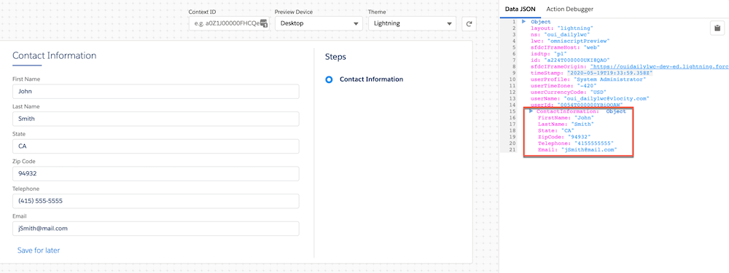Click the State "CA" JSON line
The height and width of the screenshot is (273, 729).
(x=556, y=131)
